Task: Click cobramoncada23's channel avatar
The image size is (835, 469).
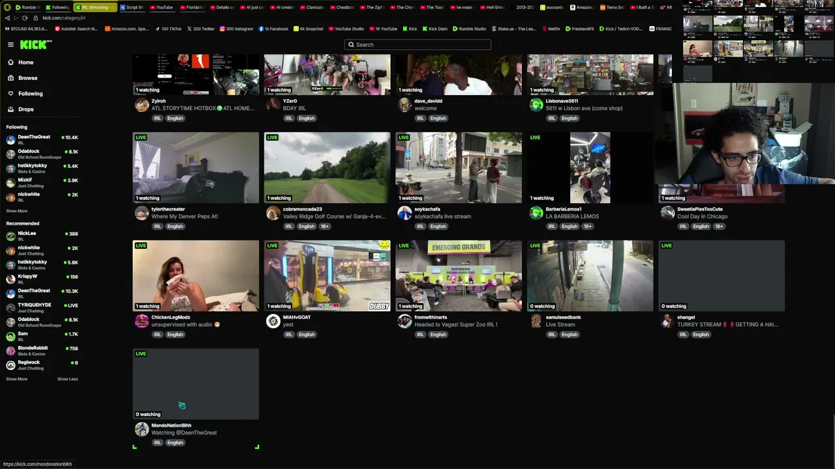Action: 273,213
